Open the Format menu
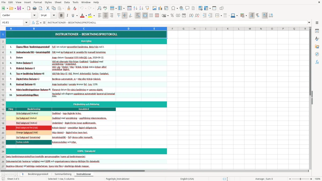The image size is (322, 181). [x=38, y=2]
